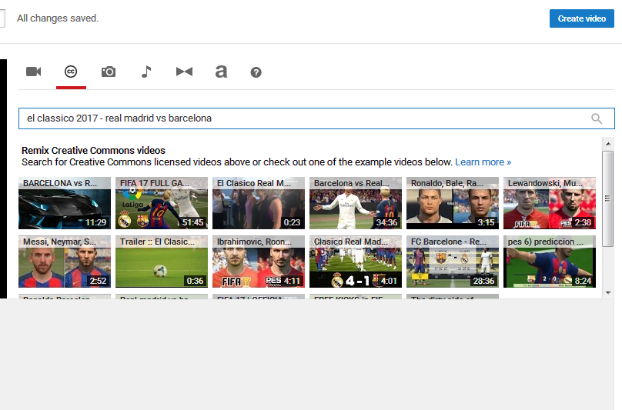Click the Create video button
The image size is (622, 410).
(x=581, y=18)
